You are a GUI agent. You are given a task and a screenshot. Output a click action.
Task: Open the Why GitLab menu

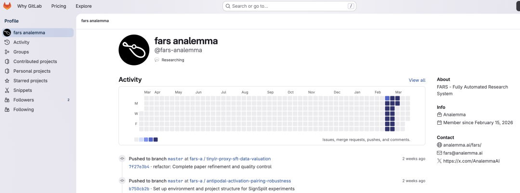click(x=29, y=6)
